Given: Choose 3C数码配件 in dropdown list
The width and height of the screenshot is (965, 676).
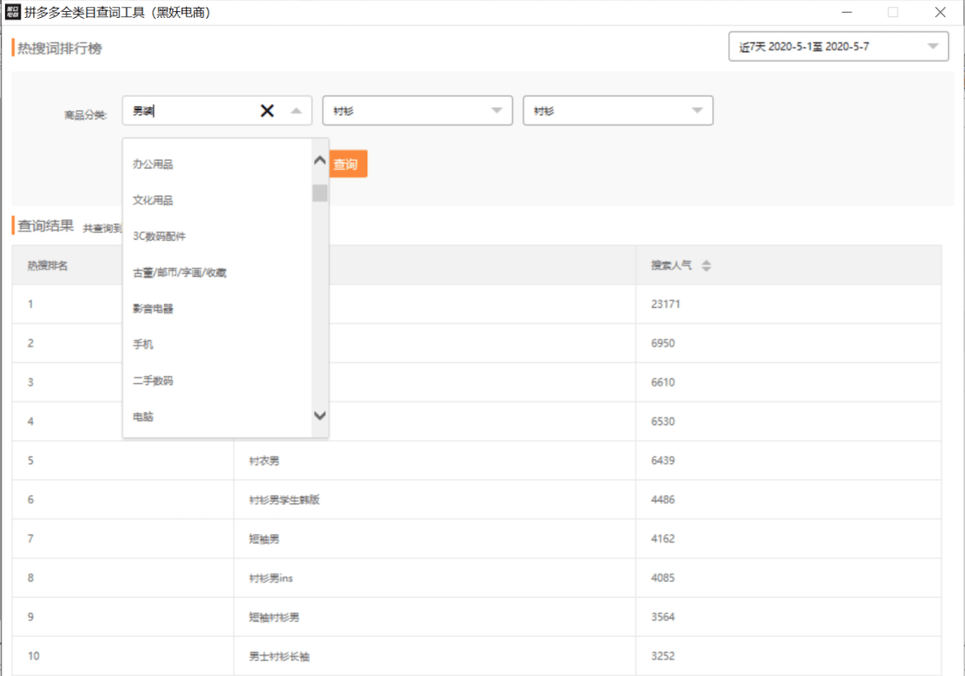Looking at the screenshot, I should (159, 236).
